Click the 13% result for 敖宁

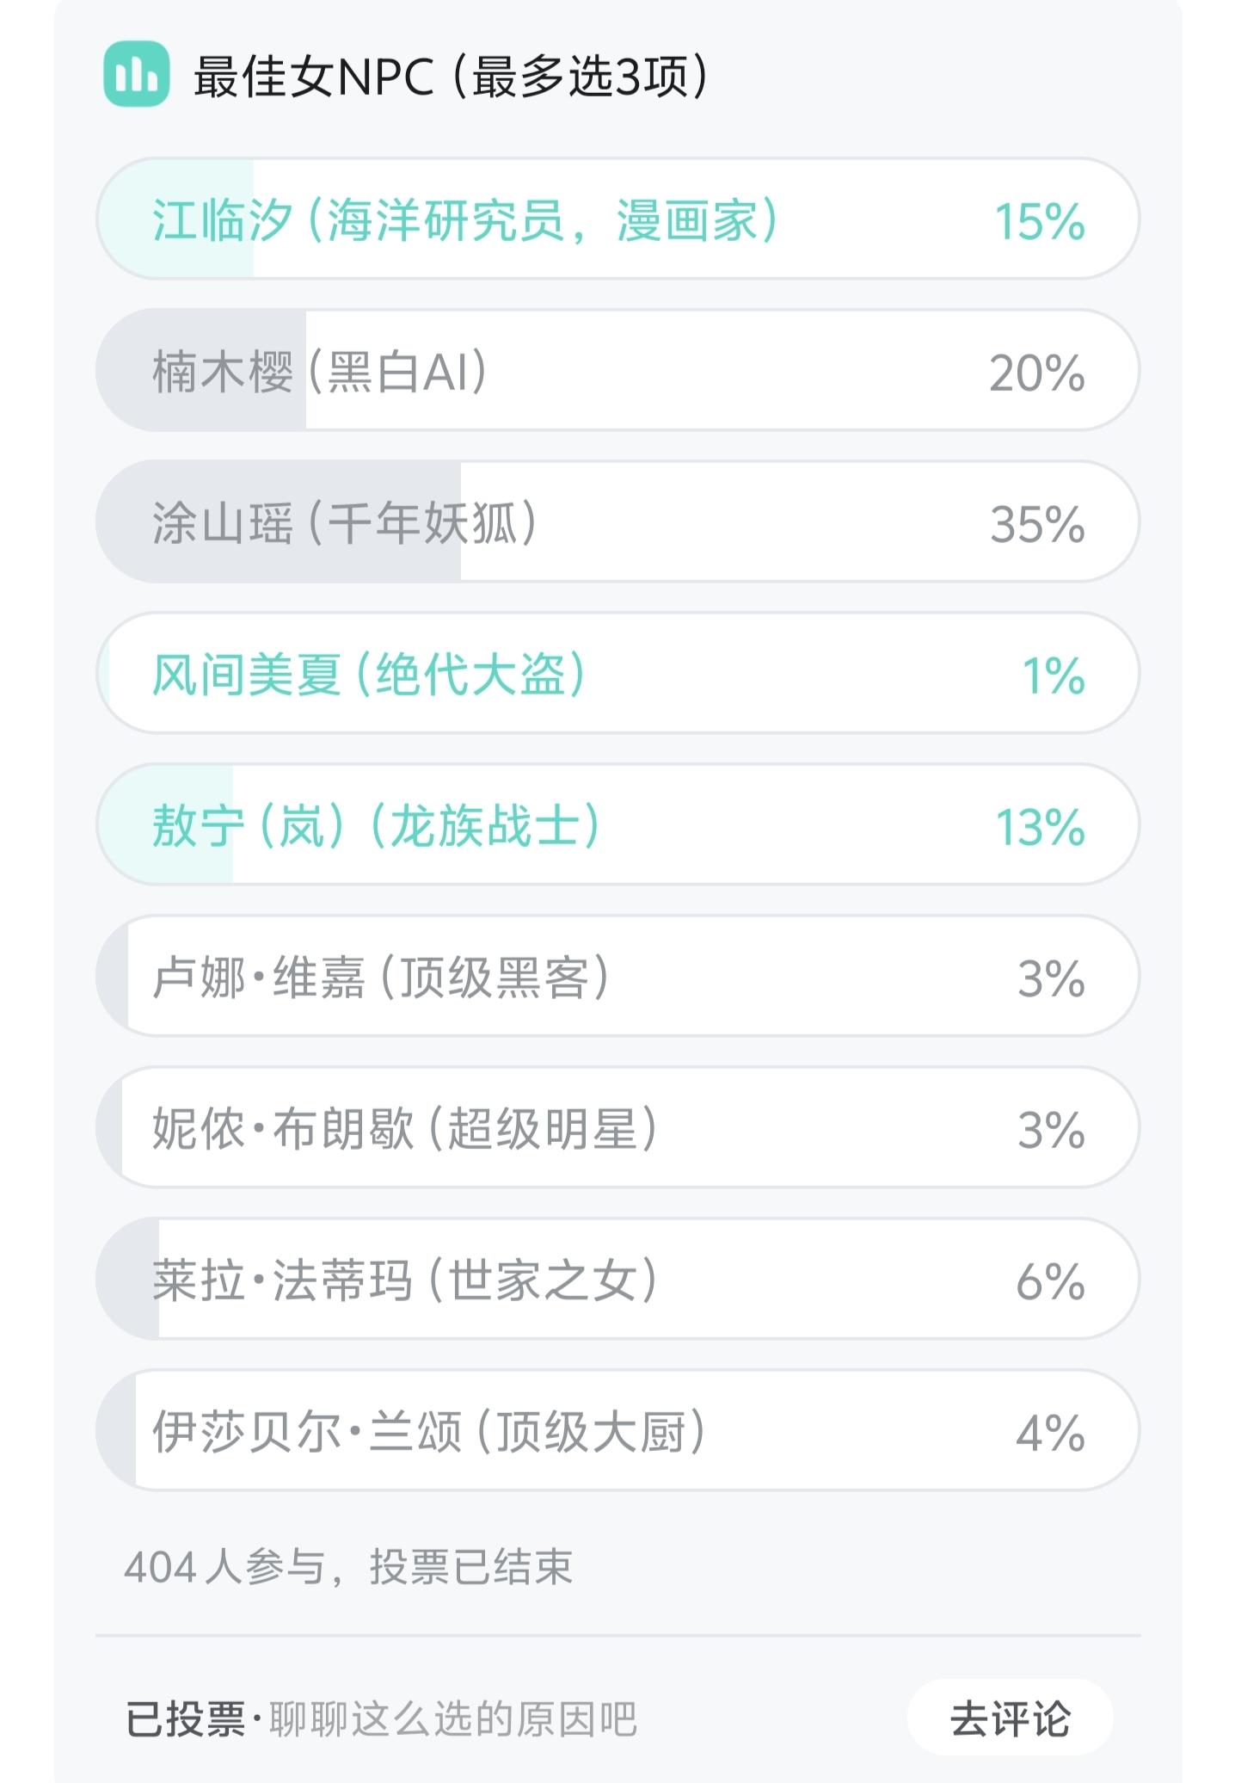pyautogui.click(x=1039, y=825)
